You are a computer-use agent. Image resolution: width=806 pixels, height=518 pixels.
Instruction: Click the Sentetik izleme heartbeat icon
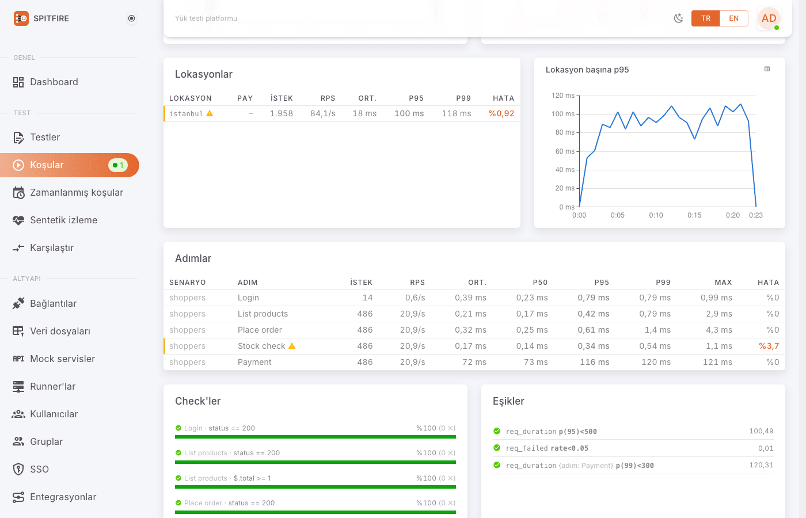(x=18, y=220)
